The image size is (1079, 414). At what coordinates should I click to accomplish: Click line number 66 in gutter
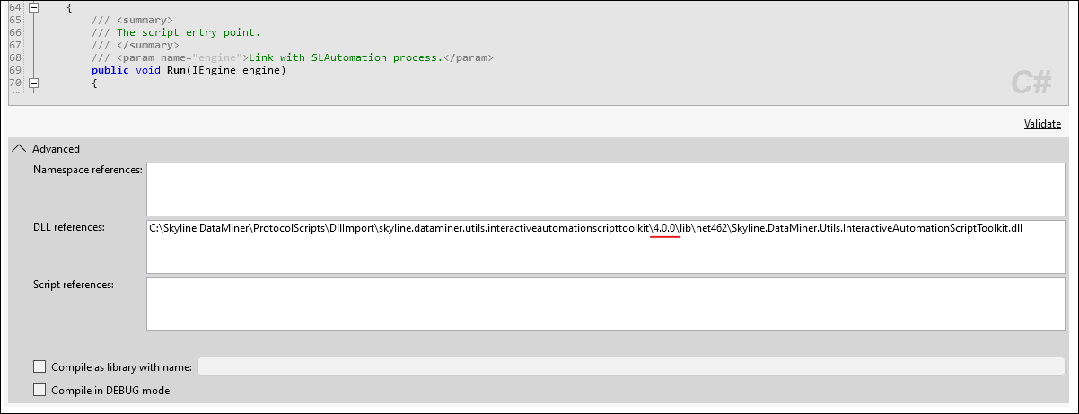[13, 32]
